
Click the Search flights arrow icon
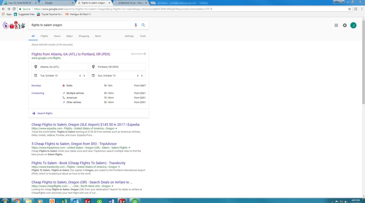33,113
